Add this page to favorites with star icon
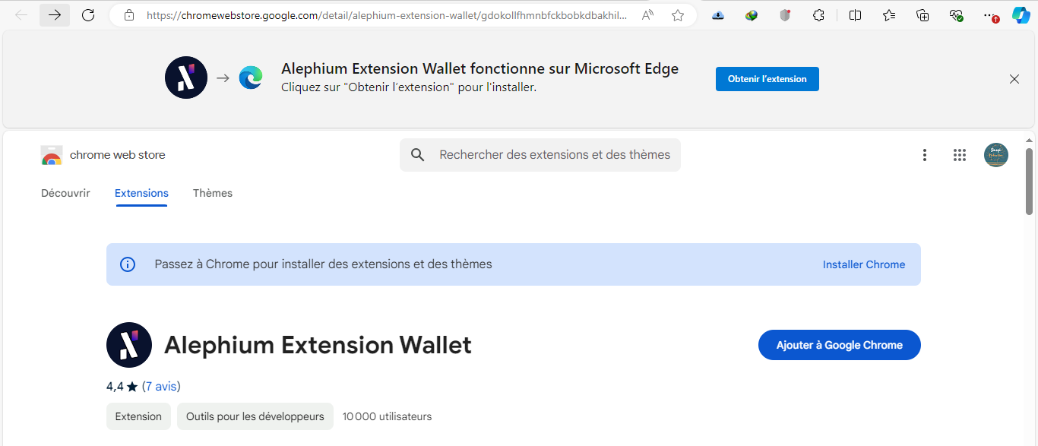This screenshot has height=446, width=1038. [x=678, y=15]
